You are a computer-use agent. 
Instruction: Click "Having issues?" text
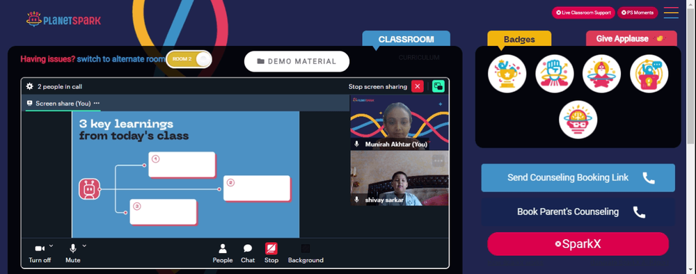click(48, 59)
